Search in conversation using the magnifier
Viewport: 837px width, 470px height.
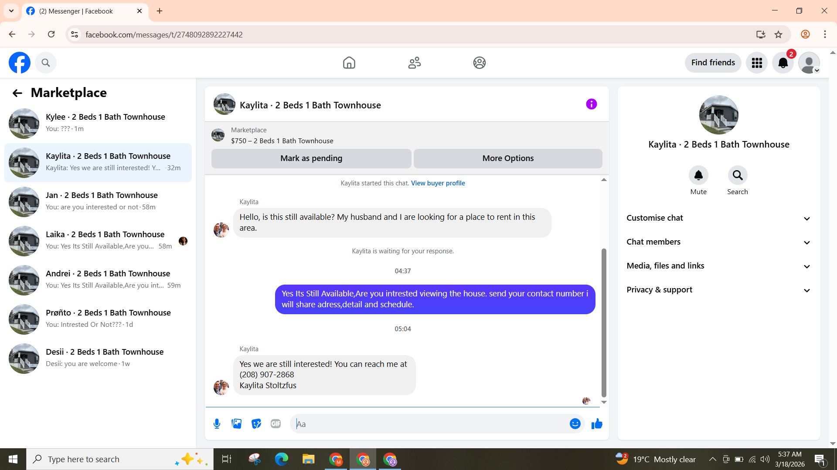tap(737, 175)
